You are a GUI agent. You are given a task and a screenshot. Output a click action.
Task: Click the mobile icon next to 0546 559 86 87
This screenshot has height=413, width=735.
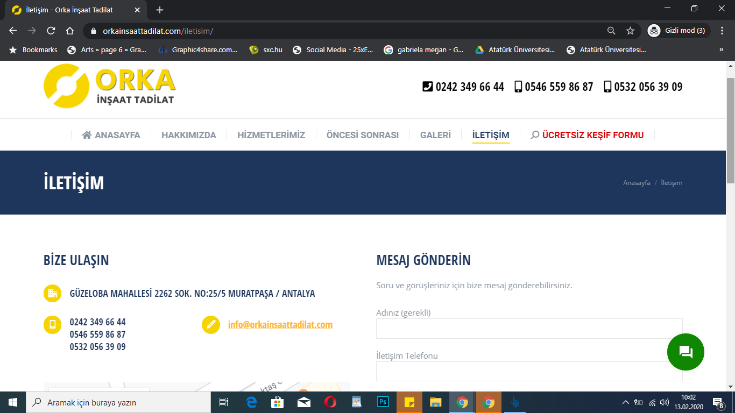[x=518, y=87]
